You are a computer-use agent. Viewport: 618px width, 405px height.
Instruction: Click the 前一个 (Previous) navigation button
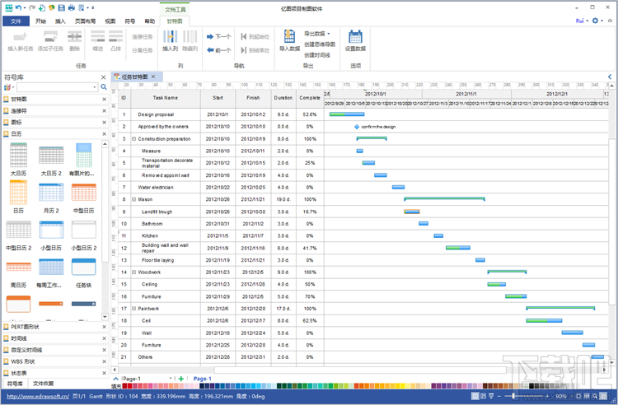[218, 50]
